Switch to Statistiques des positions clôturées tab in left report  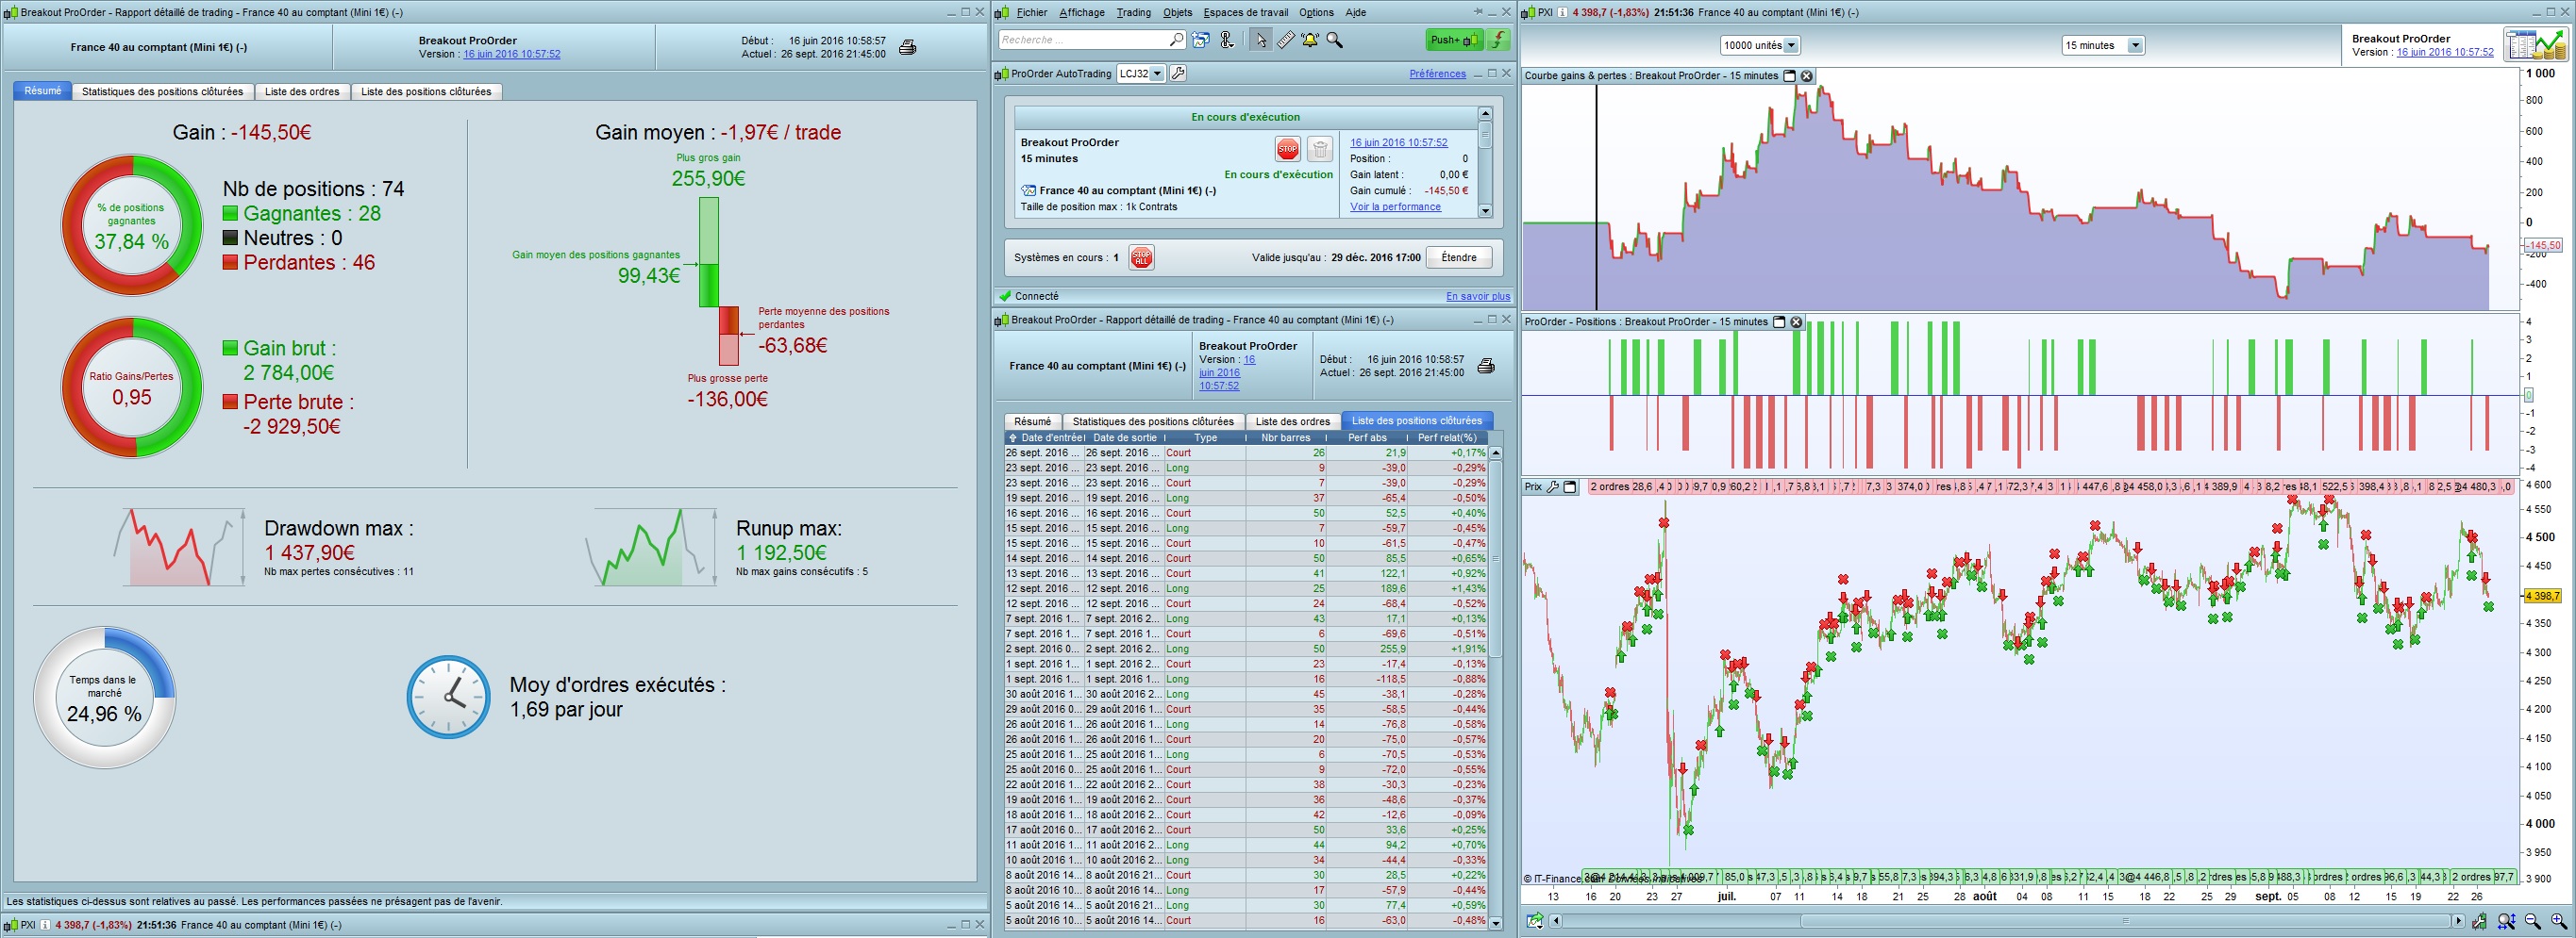[x=162, y=91]
